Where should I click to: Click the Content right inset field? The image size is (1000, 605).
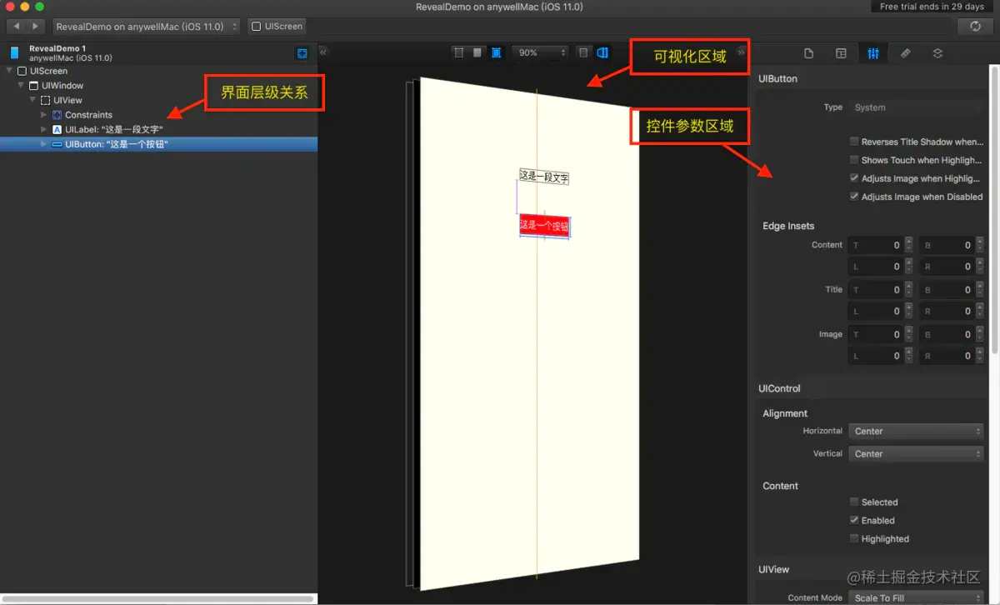[946, 267]
